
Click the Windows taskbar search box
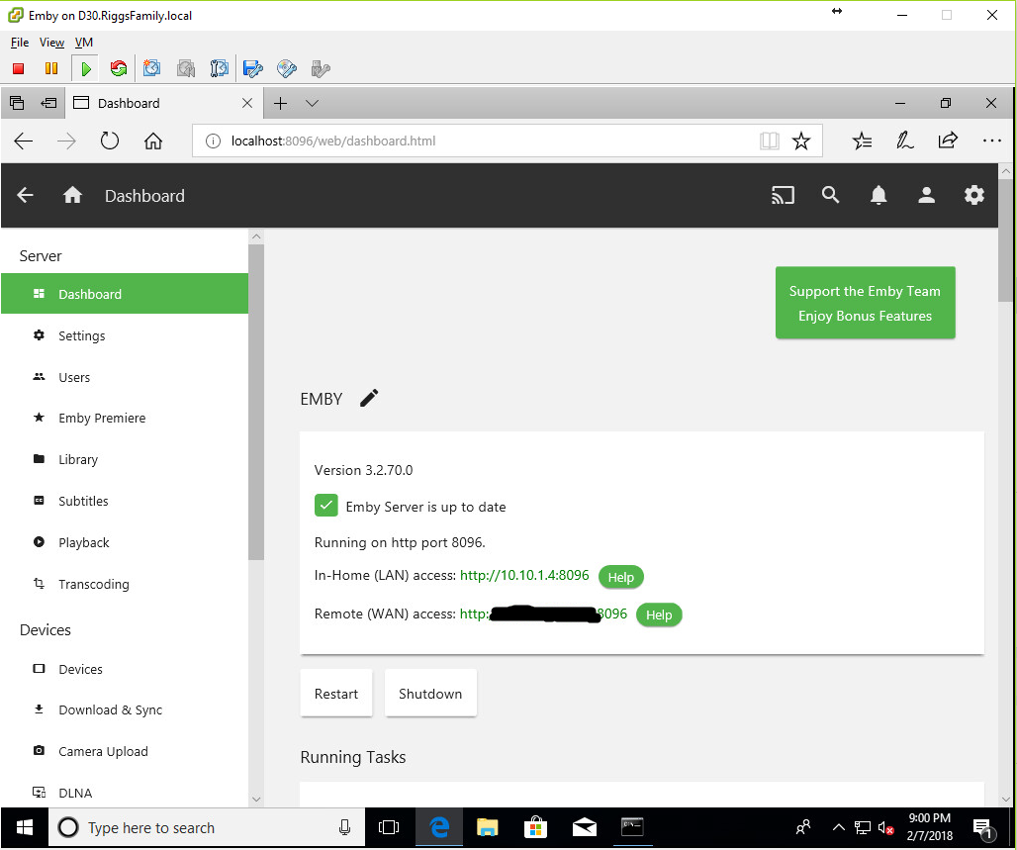click(x=206, y=828)
